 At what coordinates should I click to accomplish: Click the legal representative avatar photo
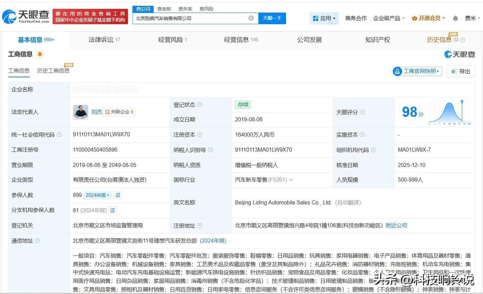pos(81,112)
